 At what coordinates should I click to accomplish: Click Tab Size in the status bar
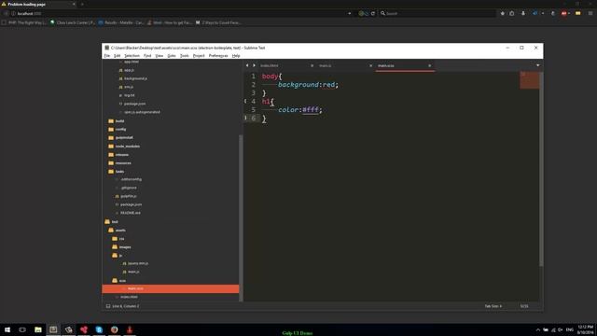(493, 306)
